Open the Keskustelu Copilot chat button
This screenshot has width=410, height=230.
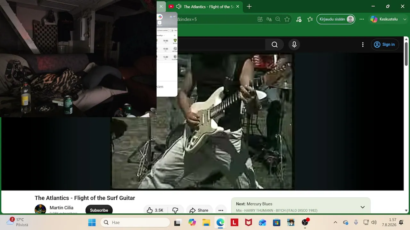click(x=384, y=19)
